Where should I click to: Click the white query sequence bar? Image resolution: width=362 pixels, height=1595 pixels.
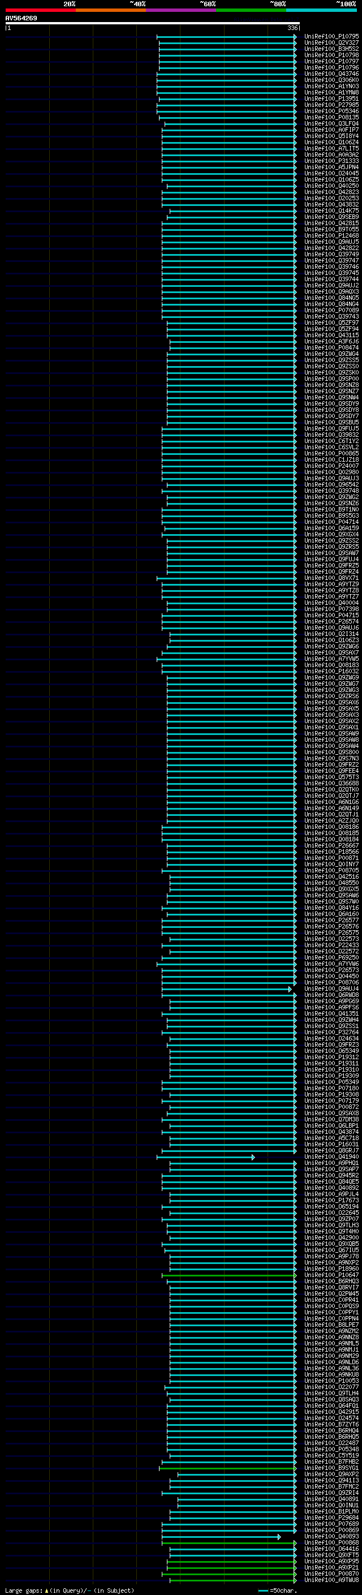point(152,23)
